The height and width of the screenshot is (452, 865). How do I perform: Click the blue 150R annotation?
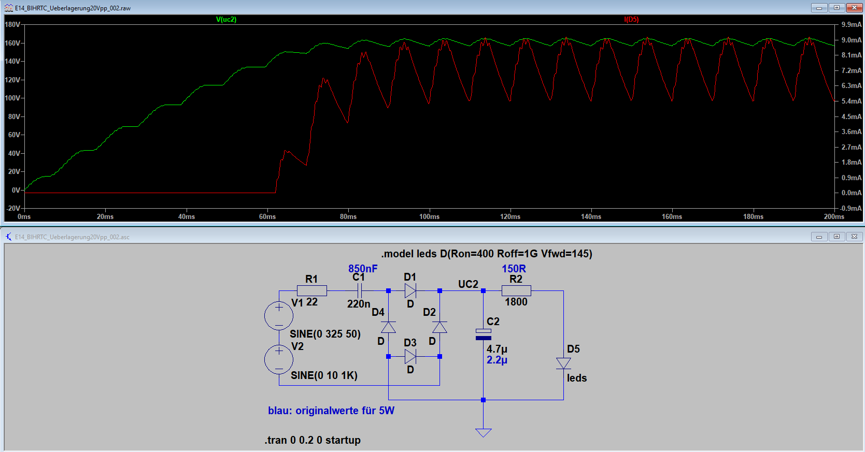pyautogui.click(x=514, y=269)
